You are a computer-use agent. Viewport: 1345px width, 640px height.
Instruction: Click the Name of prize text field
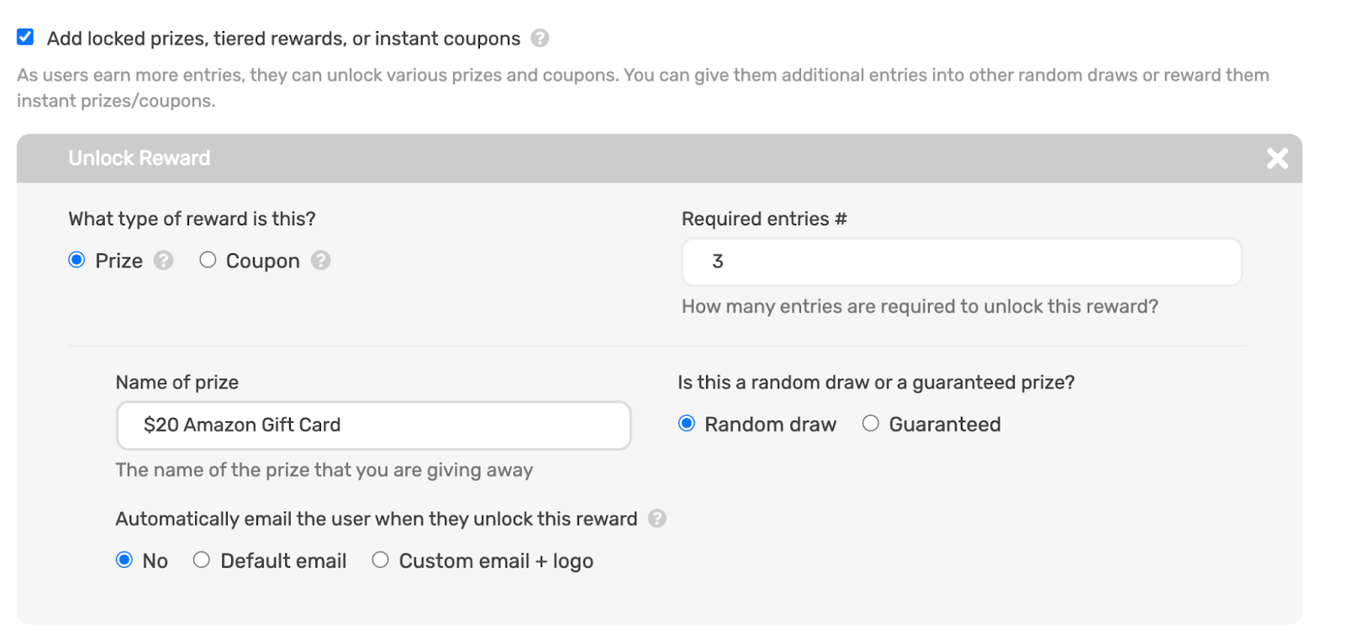click(373, 426)
